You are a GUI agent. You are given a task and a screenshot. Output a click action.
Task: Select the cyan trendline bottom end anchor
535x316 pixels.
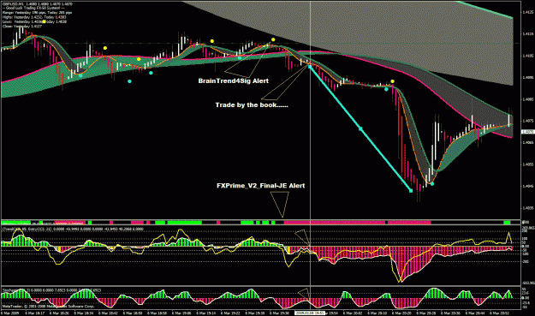pos(411,191)
